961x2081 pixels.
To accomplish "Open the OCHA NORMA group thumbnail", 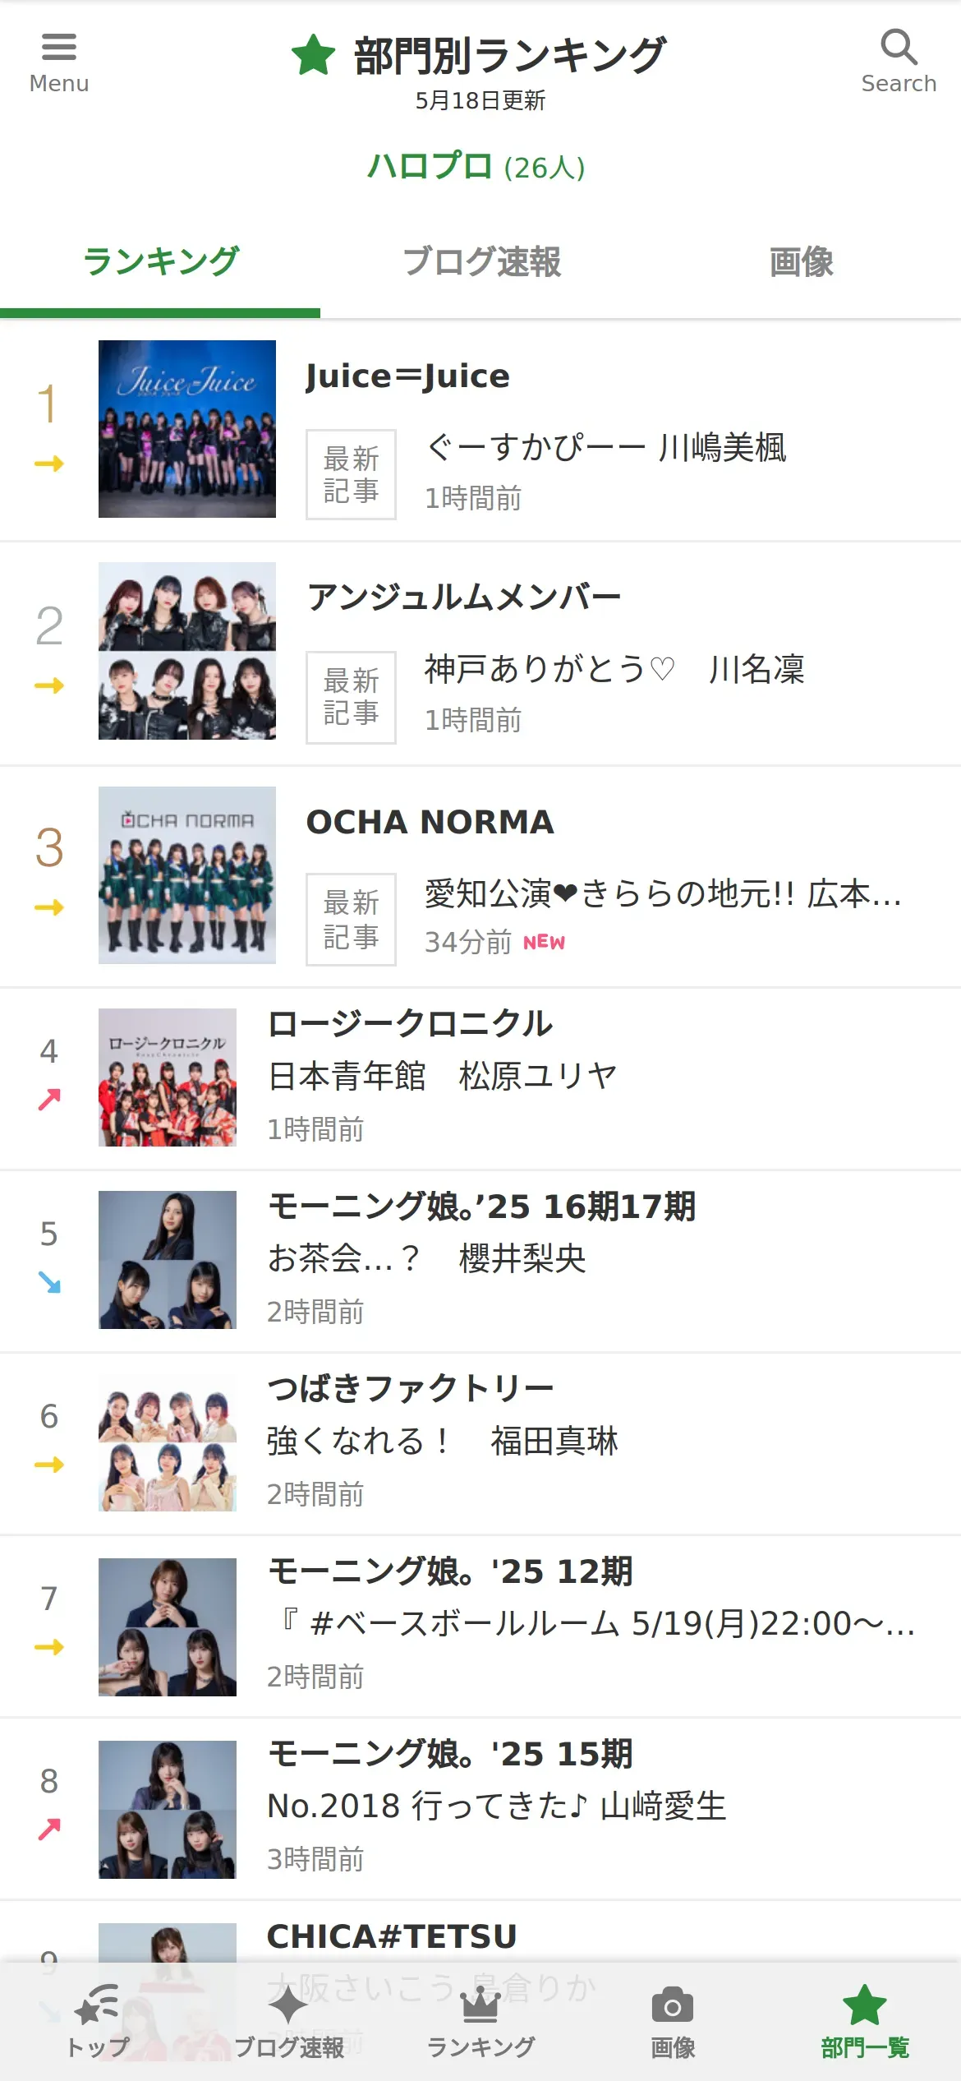I will [x=187, y=875].
